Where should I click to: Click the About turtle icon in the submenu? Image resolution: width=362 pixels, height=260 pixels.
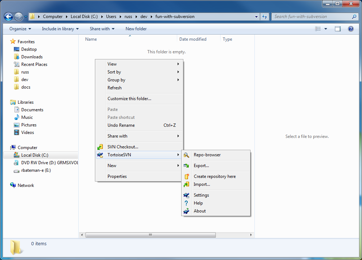coord(186,211)
